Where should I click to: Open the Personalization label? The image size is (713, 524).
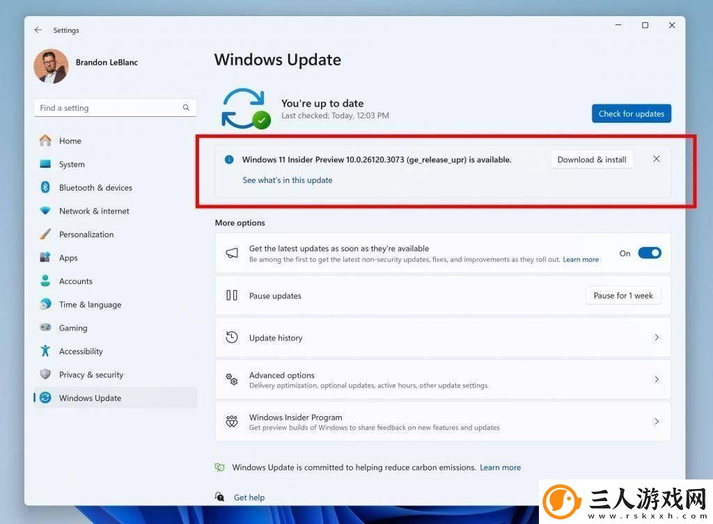pos(86,235)
